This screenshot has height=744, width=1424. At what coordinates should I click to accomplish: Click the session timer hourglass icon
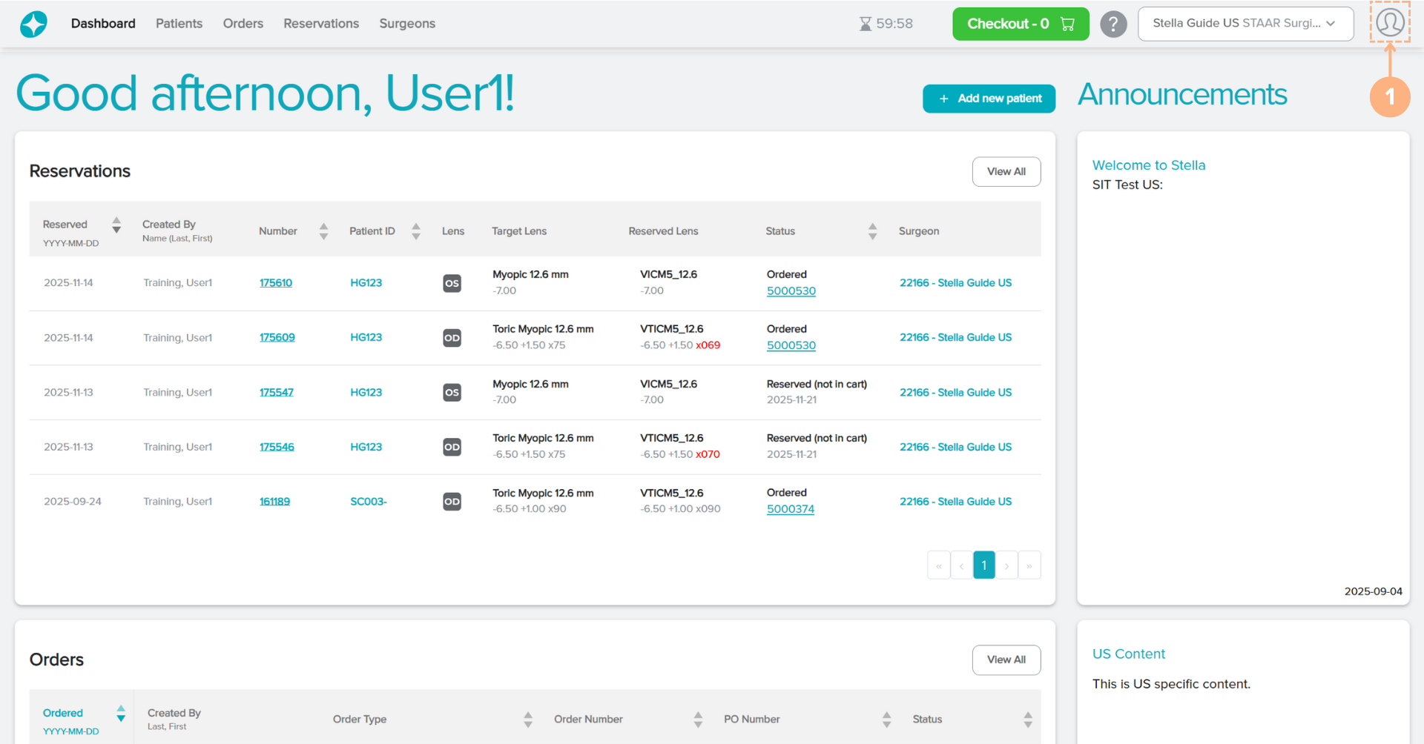point(865,24)
